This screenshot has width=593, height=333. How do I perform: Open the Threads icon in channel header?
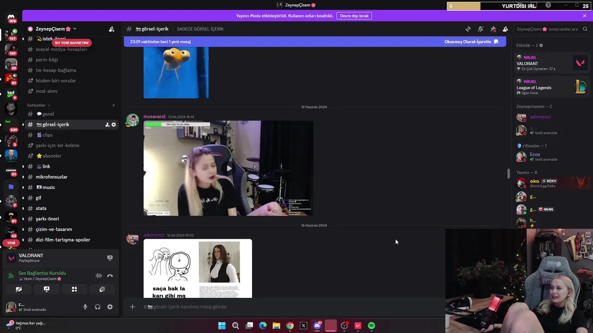tap(468, 29)
